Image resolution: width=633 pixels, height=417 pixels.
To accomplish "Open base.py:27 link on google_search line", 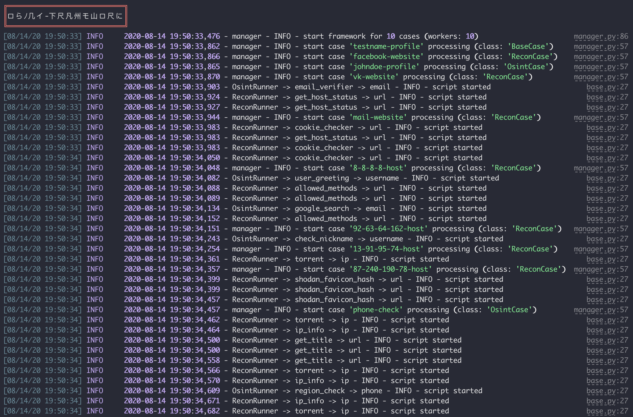I will click(607, 208).
